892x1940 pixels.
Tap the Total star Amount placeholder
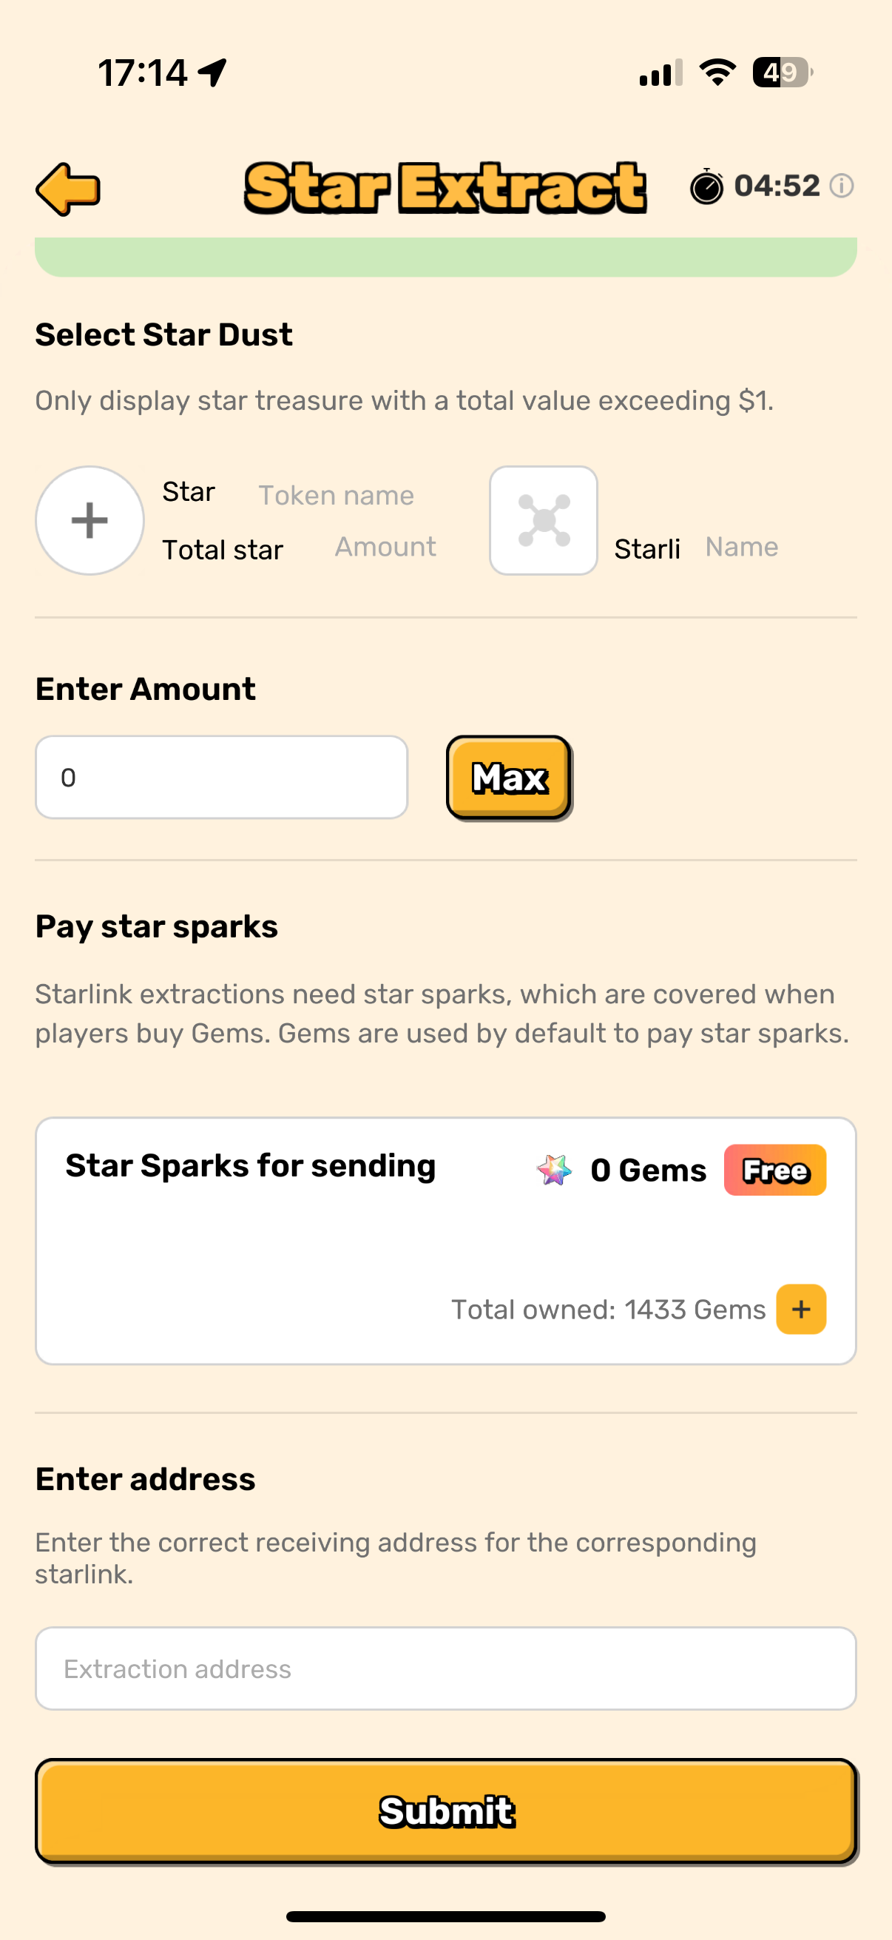(385, 547)
